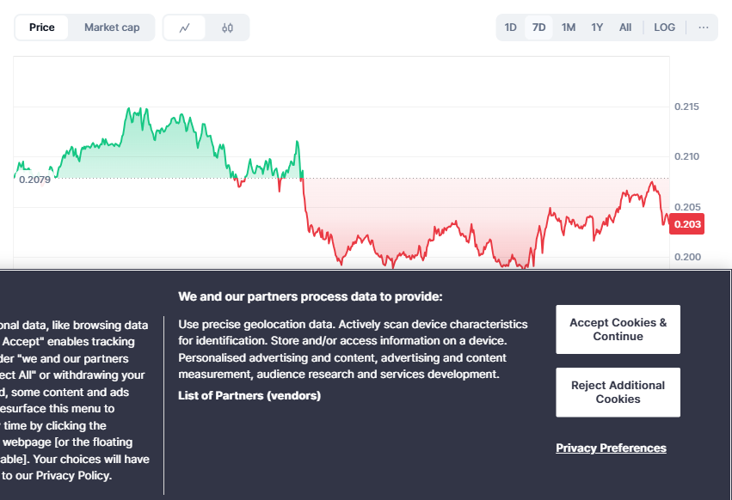Open List of Partners (vendors)
Screen dimensions: 732x500
249,395
